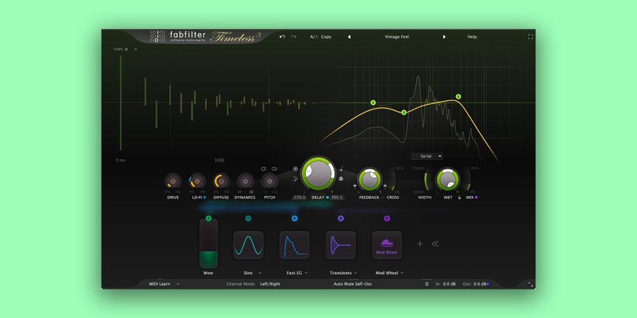The width and height of the screenshot is (637, 318).
Task: Toggle the Drive effect power button
Action: click(173, 182)
